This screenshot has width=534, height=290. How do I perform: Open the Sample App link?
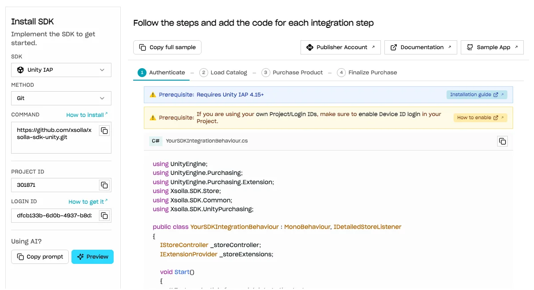click(x=492, y=47)
